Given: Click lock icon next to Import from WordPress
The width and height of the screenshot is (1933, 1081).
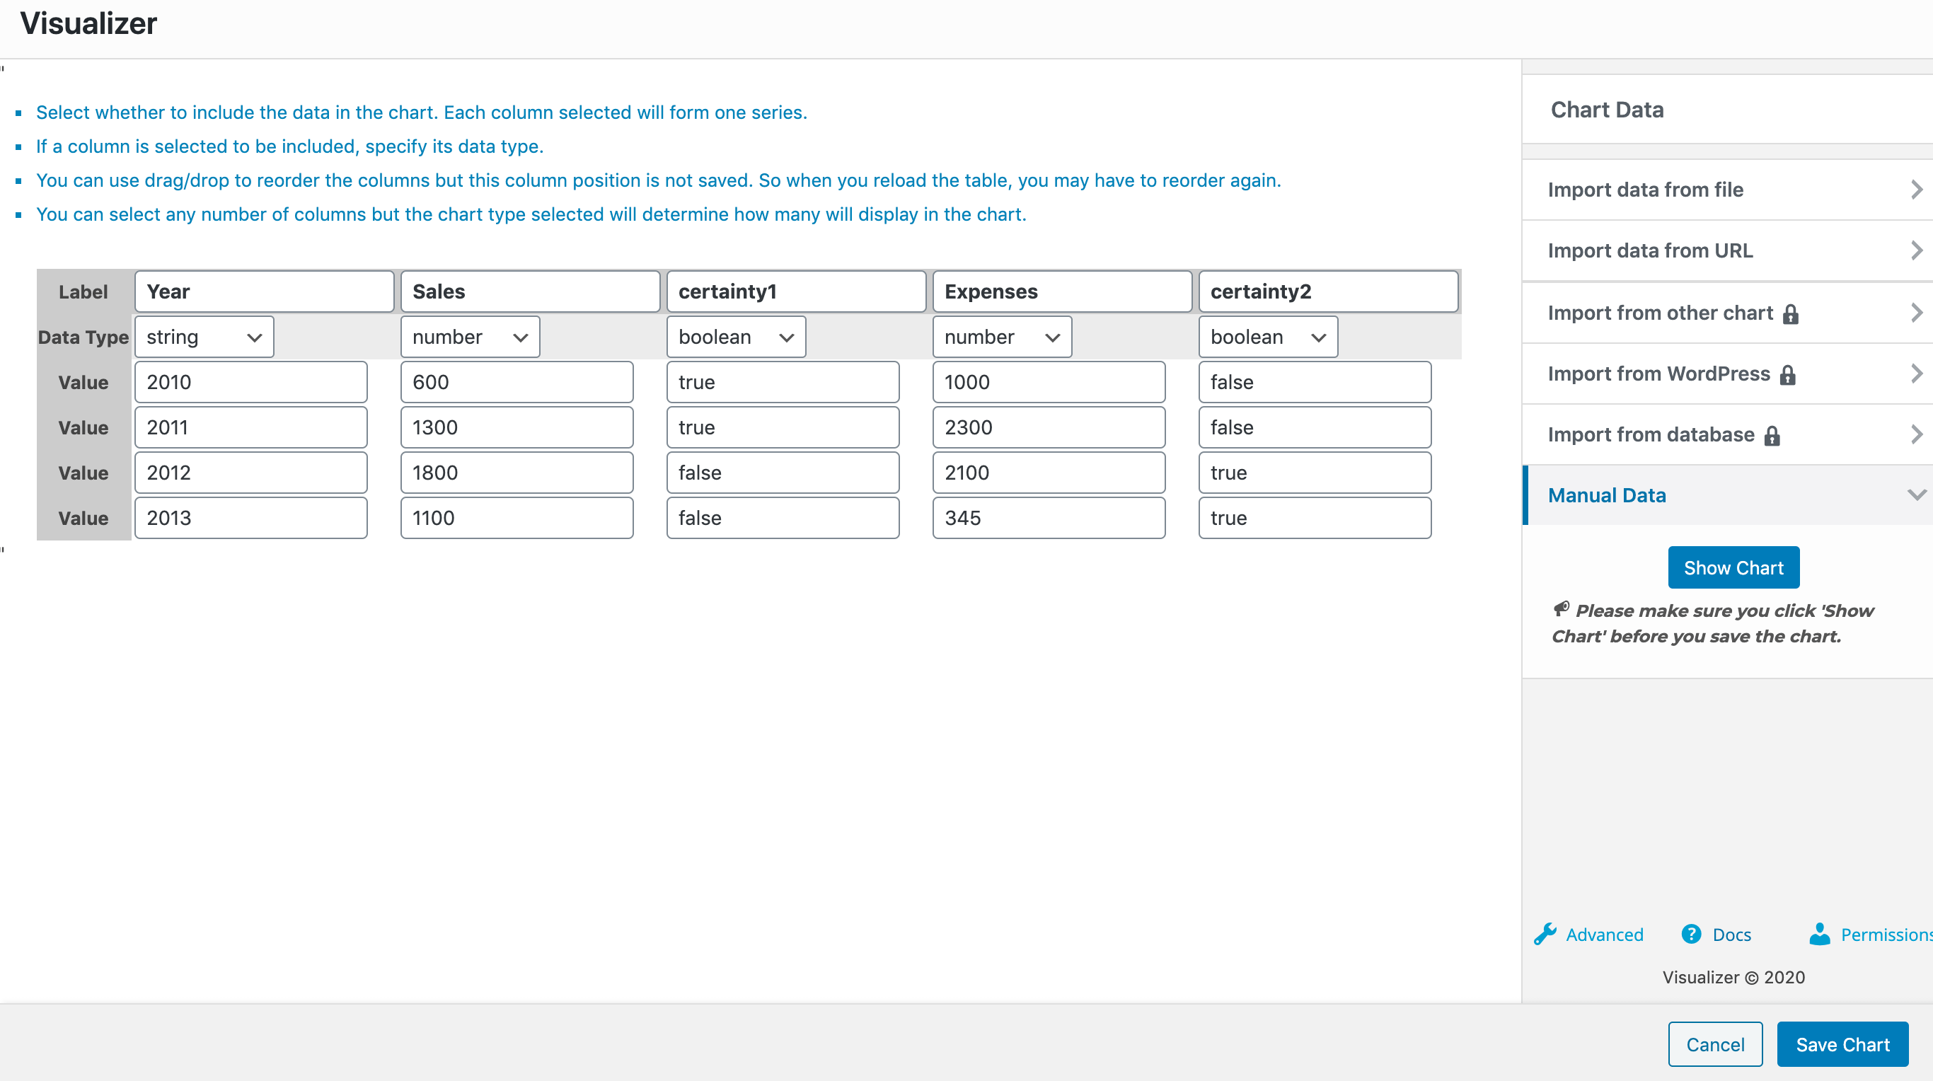Looking at the screenshot, I should coord(1787,374).
